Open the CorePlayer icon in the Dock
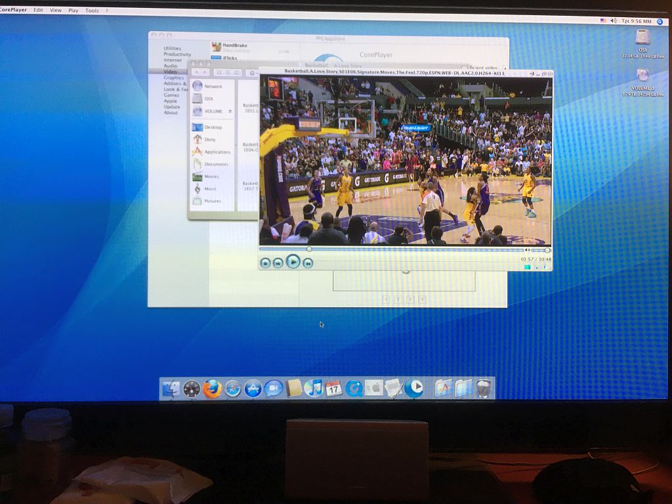This screenshot has height=504, width=672. click(x=414, y=388)
